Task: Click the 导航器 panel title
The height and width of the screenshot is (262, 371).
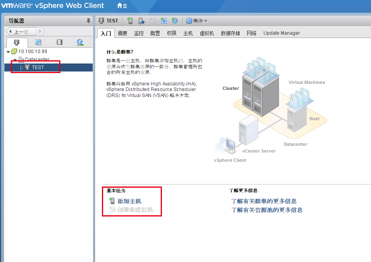Action: click(x=16, y=21)
